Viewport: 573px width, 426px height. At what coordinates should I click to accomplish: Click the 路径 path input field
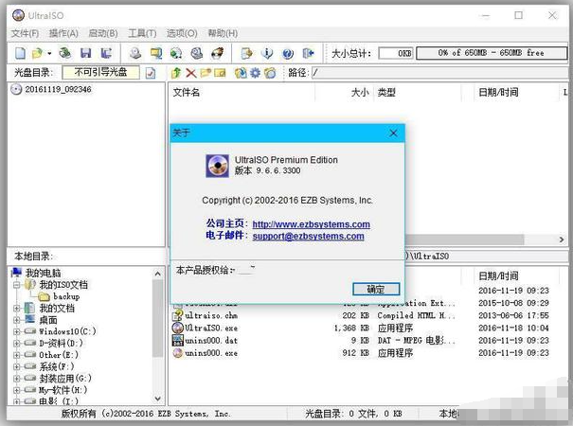pos(439,73)
